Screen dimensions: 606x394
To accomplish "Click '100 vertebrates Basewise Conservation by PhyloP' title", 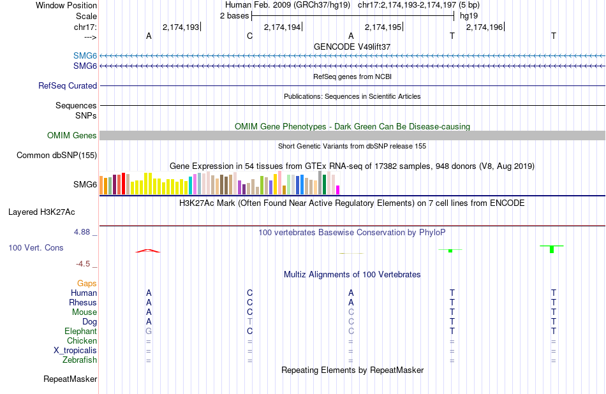I will tap(352, 233).
